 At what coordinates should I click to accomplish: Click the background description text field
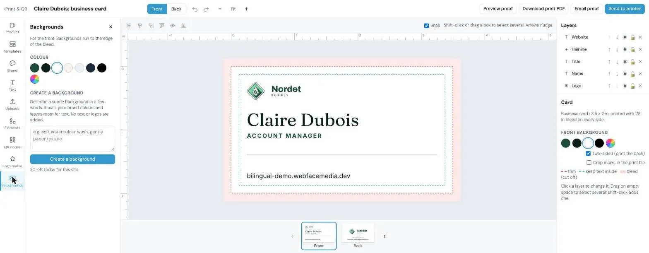click(72, 139)
